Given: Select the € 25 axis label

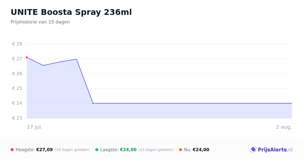Looking at the screenshot, I should (x=17, y=88).
